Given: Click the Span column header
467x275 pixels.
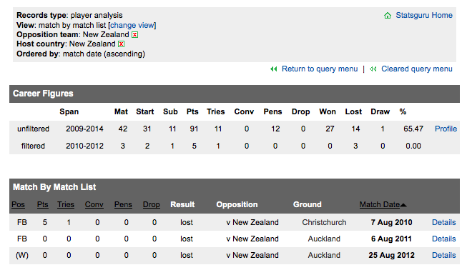Looking at the screenshot, I should point(69,112).
